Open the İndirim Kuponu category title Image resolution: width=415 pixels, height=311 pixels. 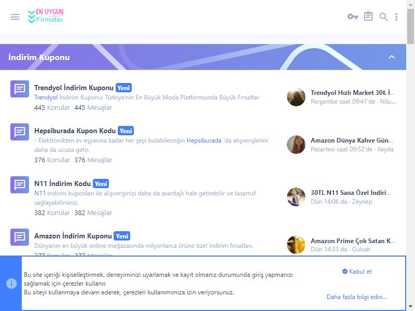(39, 57)
